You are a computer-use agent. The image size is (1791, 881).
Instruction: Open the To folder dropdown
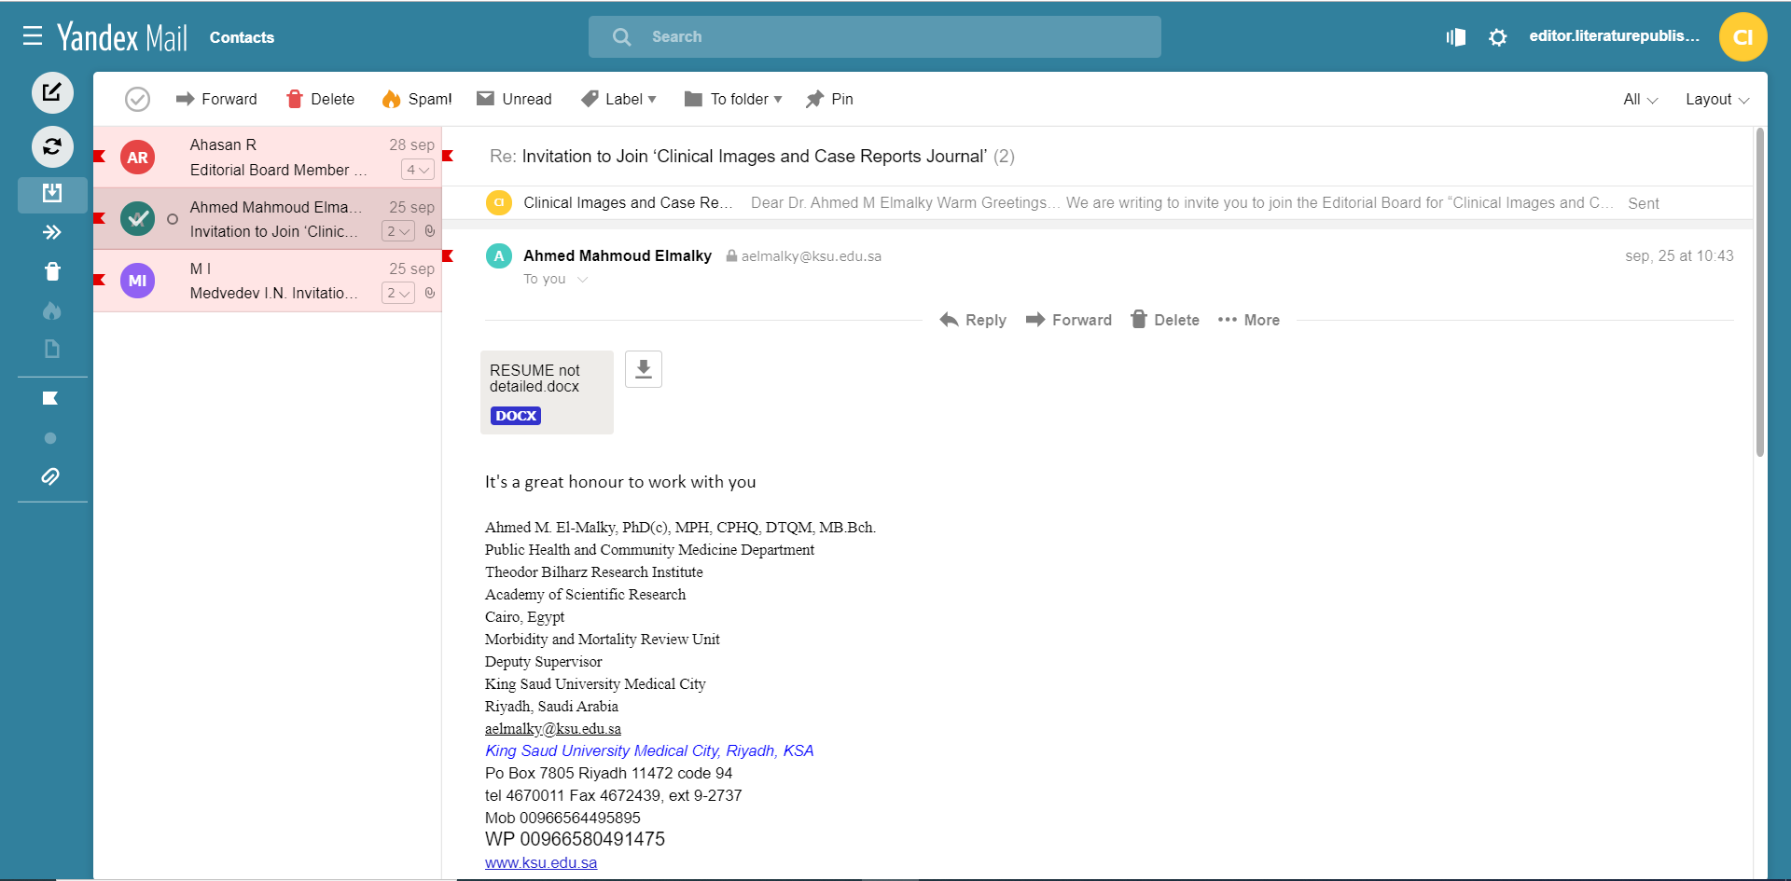tap(733, 99)
